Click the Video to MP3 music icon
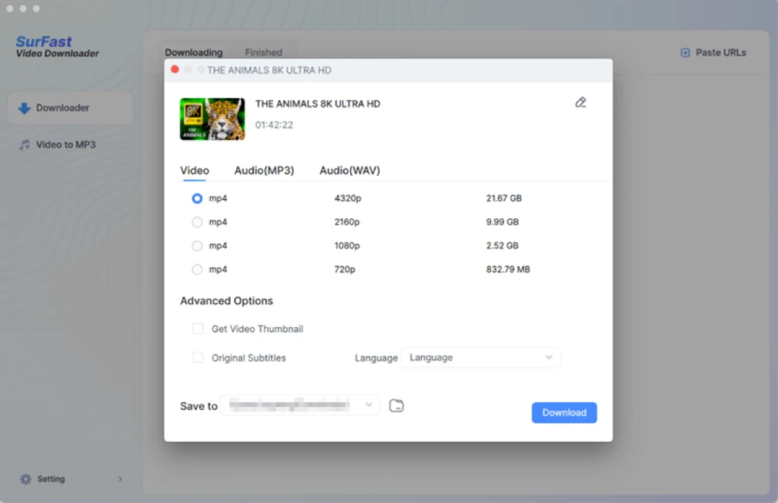The image size is (778, 503). (x=24, y=145)
